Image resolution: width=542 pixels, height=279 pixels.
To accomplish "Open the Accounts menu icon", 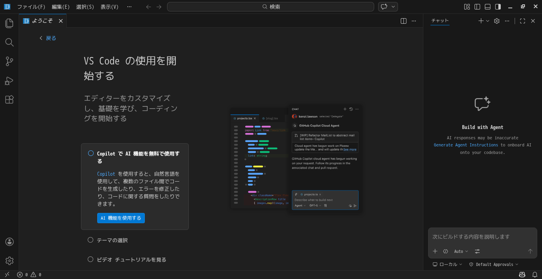I will pyautogui.click(x=10, y=242).
